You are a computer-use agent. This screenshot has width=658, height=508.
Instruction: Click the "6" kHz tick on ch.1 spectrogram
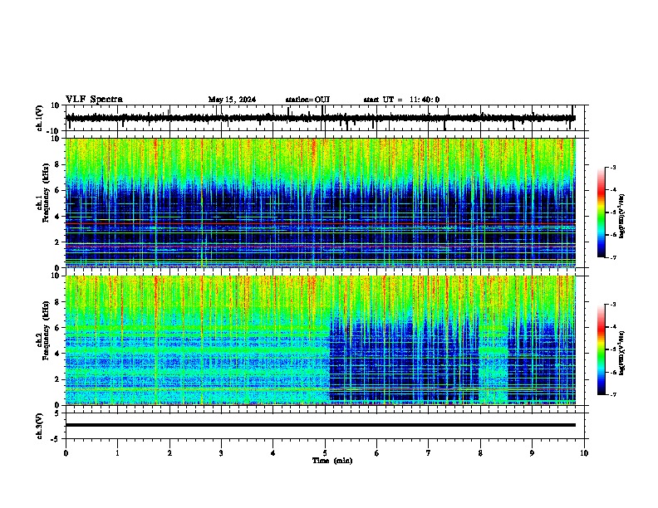coord(57,190)
